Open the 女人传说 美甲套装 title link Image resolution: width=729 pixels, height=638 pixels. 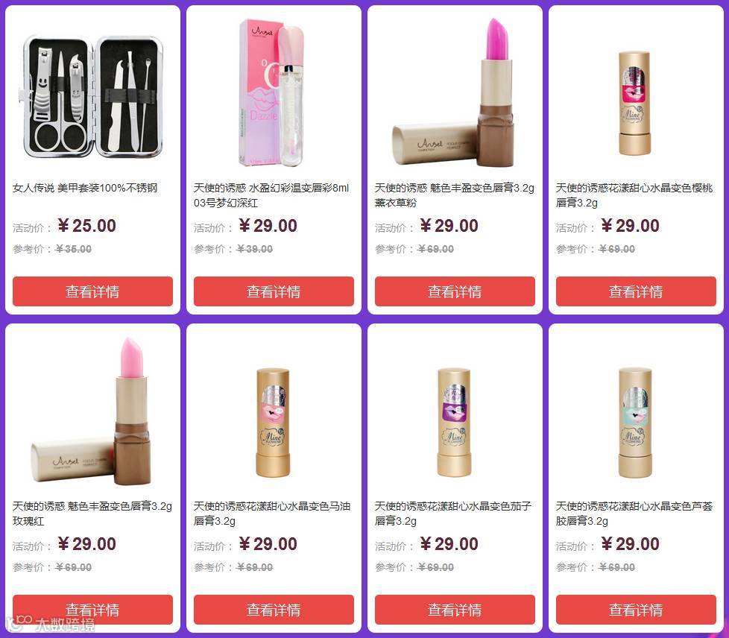(x=85, y=188)
